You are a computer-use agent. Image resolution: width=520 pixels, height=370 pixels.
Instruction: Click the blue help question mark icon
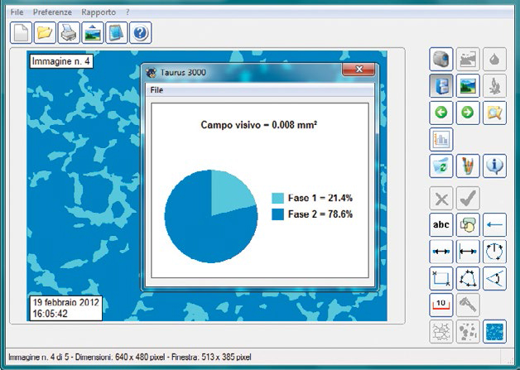pos(140,33)
